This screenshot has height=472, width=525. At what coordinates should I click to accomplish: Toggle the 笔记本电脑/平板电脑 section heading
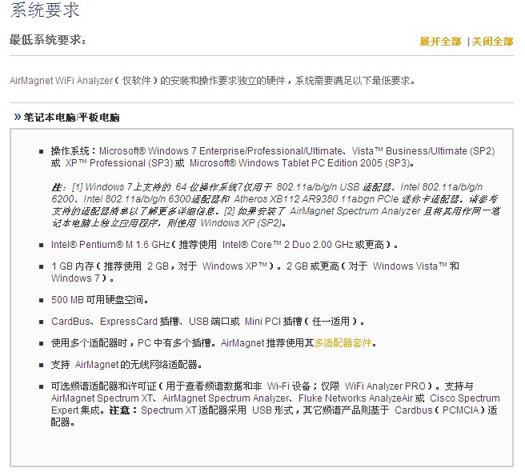point(71,118)
